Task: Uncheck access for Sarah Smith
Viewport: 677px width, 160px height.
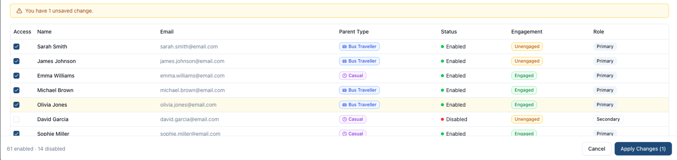Action: coord(16,47)
